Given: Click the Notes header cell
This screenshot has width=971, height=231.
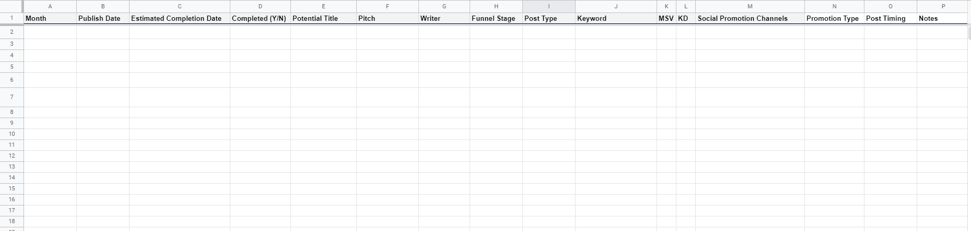Looking at the screenshot, I should pyautogui.click(x=943, y=18).
